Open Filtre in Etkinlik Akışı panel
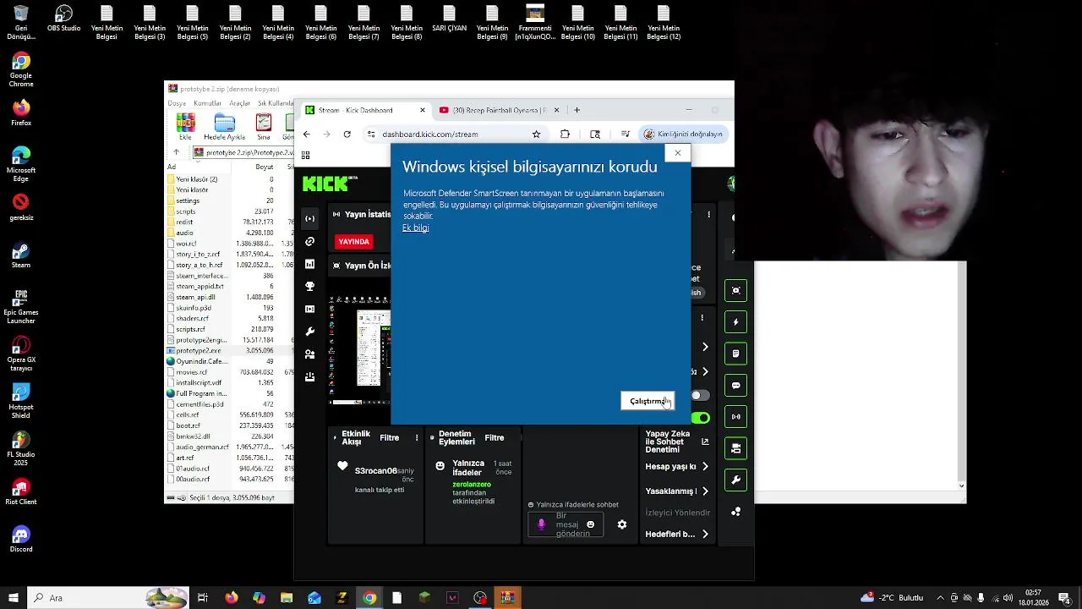This screenshot has height=609, width=1082. [x=389, y=437]
